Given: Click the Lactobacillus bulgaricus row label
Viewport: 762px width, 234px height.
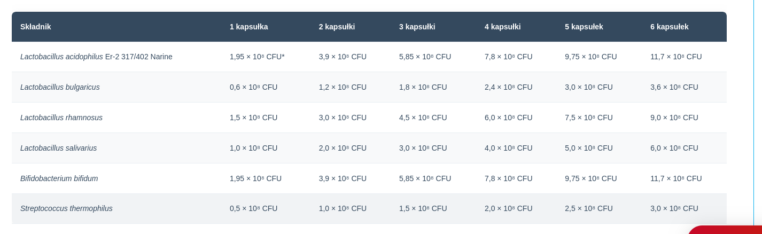Looking at the screenshot, I should coord(60,87).
